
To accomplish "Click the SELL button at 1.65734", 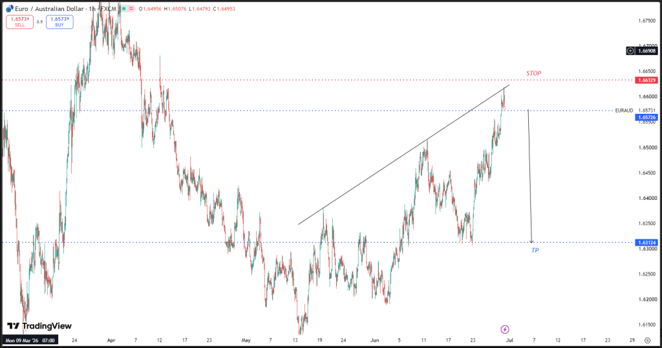I will tap(19, 22).
